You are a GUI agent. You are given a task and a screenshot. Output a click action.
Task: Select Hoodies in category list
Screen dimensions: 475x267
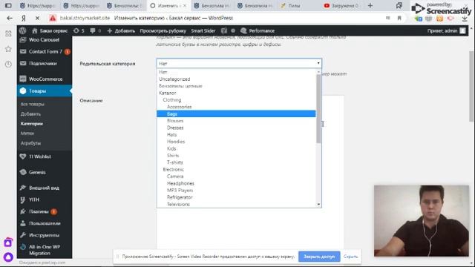click(x=236, y=142)
